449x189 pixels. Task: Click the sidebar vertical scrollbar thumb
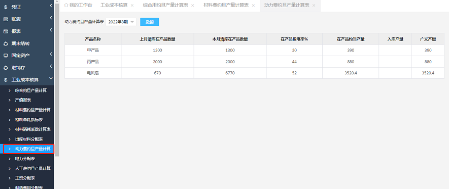point(57,80)
